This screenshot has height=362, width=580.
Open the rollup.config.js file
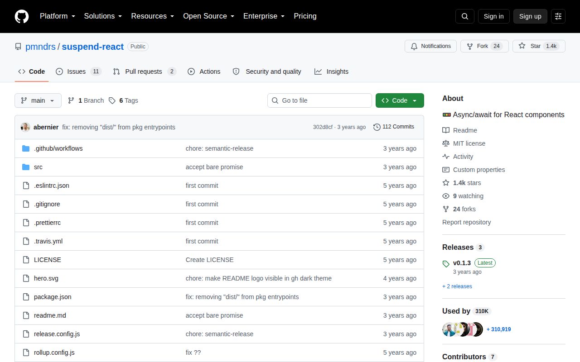(x=54, y=352)
